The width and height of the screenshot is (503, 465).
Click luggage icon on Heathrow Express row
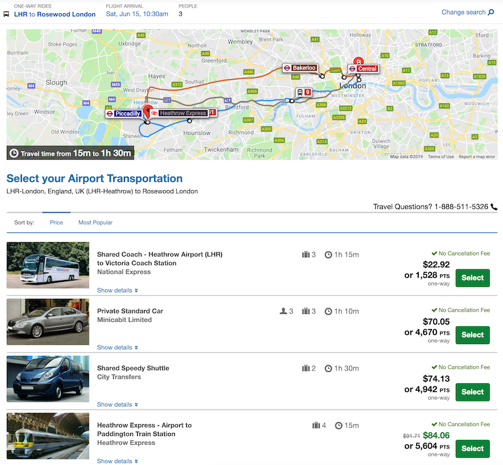point(316,425)
